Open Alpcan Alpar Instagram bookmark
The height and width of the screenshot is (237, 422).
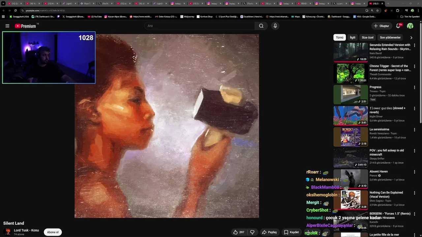point(115,16)
